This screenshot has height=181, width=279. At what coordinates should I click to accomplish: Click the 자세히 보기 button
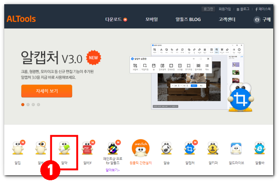pos(46,91)
